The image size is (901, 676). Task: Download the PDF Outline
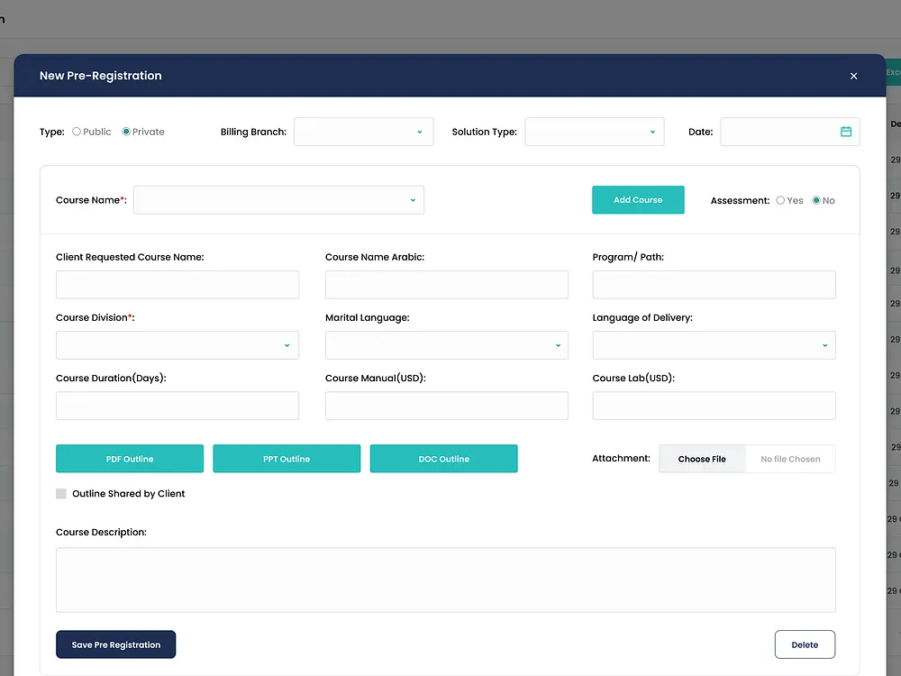[x=129, y=458]
